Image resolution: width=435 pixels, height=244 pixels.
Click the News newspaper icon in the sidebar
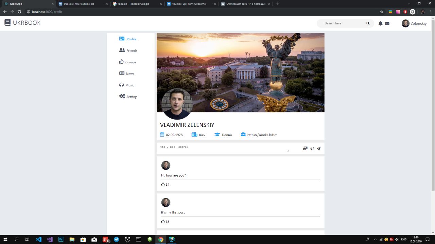click(x=122, y=73)
